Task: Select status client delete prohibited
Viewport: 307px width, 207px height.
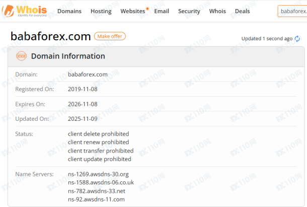Action: (x=98, y=134)
